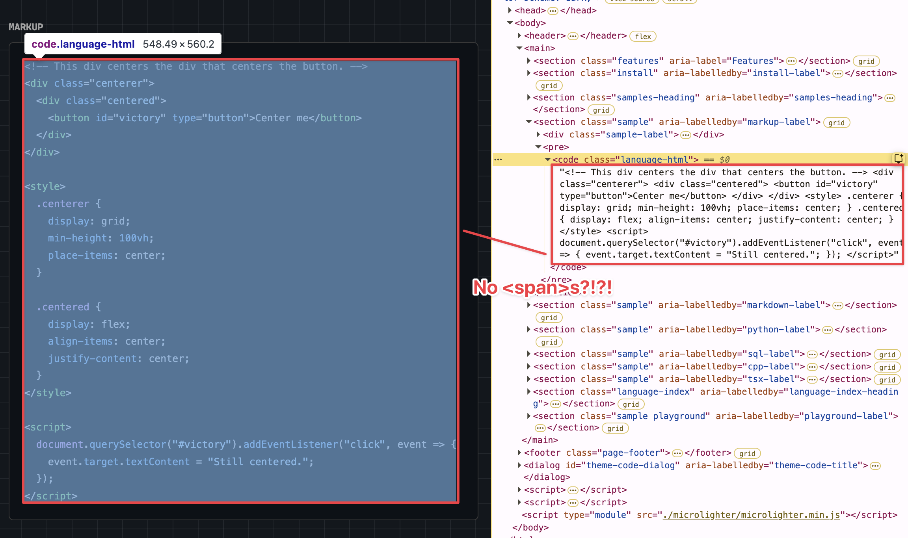Toggle the grid badge on the samples-heading section
908x538 pixels.
(x=601, y=110)
